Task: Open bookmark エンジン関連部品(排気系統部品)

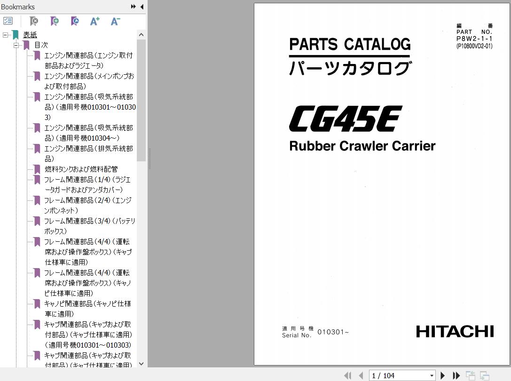Action: (89, 153)
